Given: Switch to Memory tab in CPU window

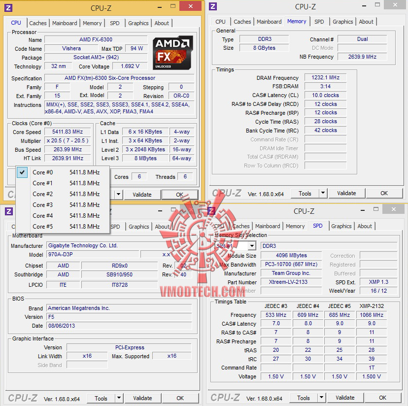Looking at the screenshot, I should [92, 23].
